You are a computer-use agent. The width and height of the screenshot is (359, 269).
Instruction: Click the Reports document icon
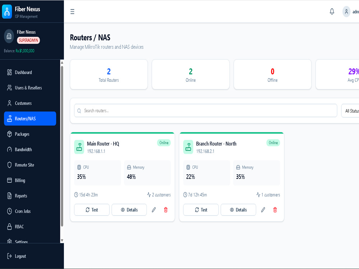coord(9,196)
